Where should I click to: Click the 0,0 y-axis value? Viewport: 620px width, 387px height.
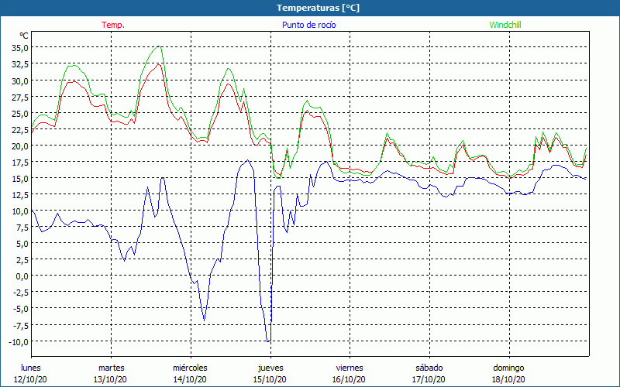point(22,276)
